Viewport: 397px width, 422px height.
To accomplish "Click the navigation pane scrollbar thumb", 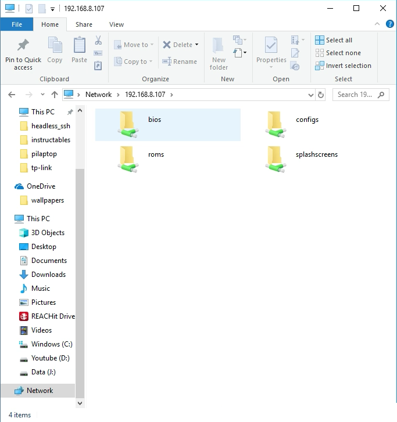I will point(80,283).
